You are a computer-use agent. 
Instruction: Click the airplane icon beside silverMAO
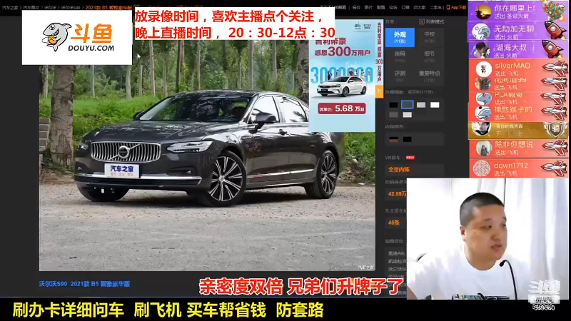555,68
